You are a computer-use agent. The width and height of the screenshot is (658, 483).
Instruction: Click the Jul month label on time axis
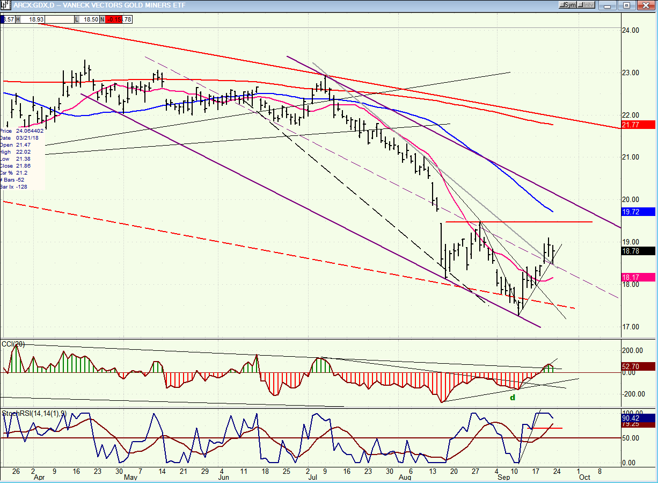point(312,477)
